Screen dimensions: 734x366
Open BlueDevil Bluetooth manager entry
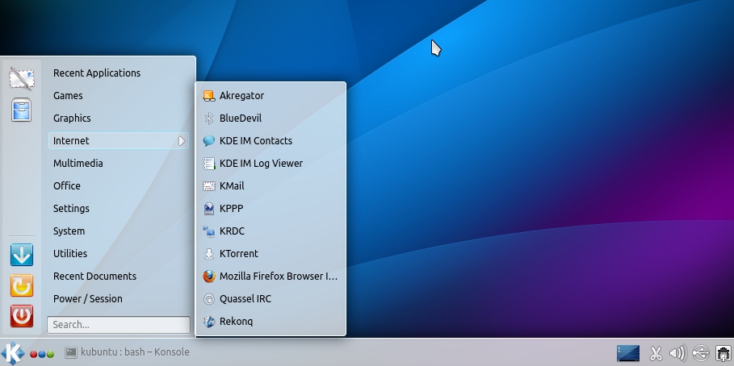(271, 119)
